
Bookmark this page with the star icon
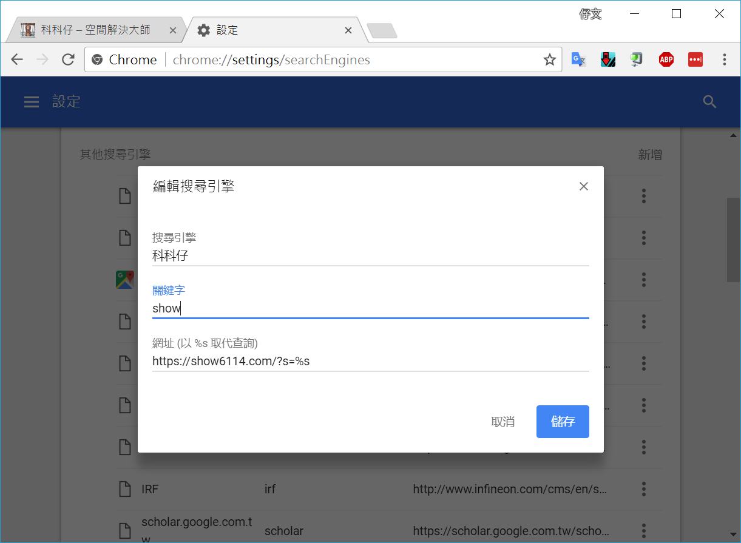(549, 59)
